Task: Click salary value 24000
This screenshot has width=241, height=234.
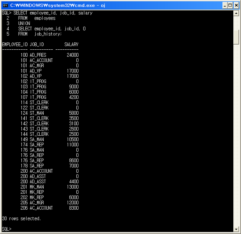Action: point(73,55)
